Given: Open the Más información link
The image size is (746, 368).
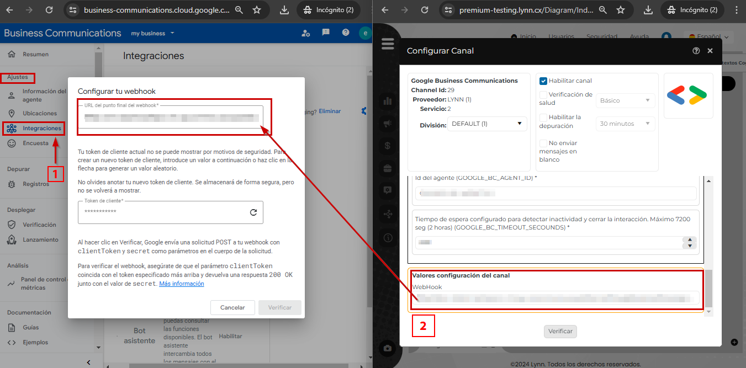Looking at the screenshot, I should click(182, 284).
